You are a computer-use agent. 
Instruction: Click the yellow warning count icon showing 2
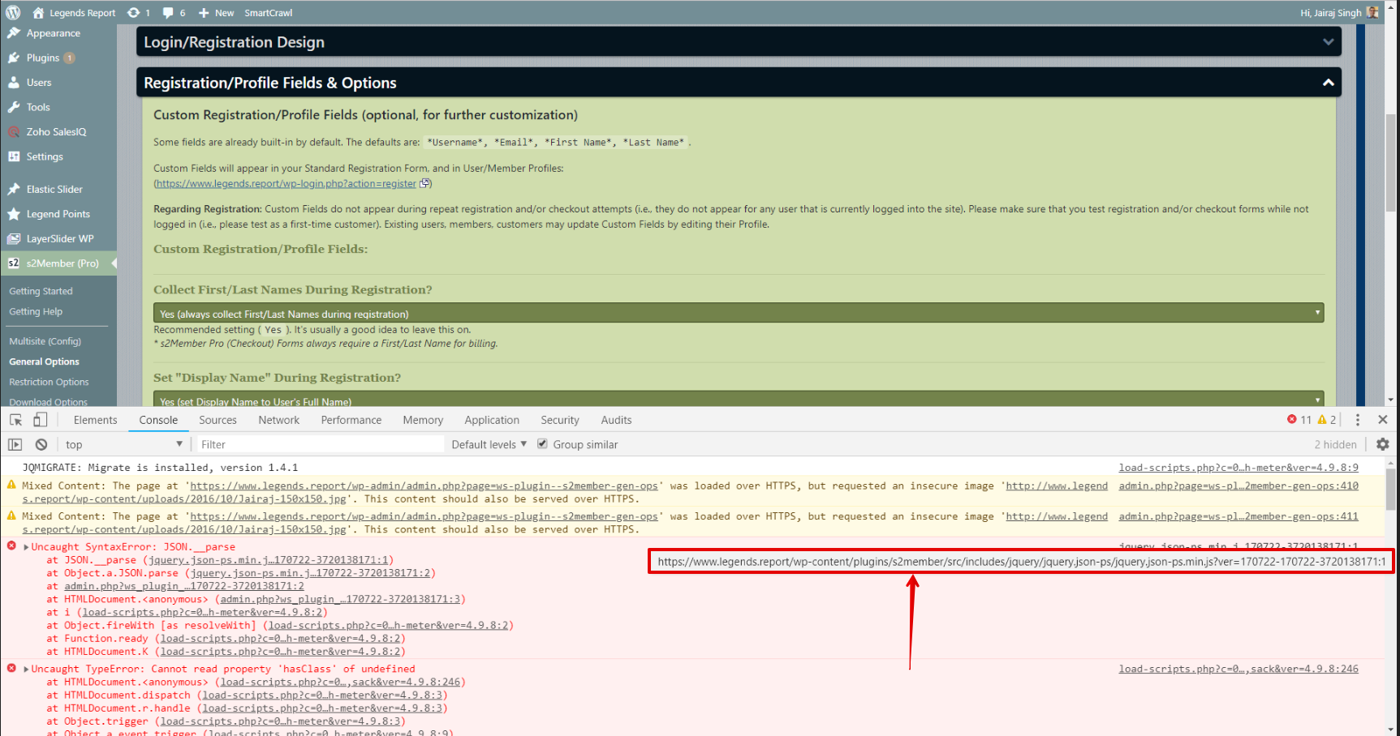[x=1322, y=419]
